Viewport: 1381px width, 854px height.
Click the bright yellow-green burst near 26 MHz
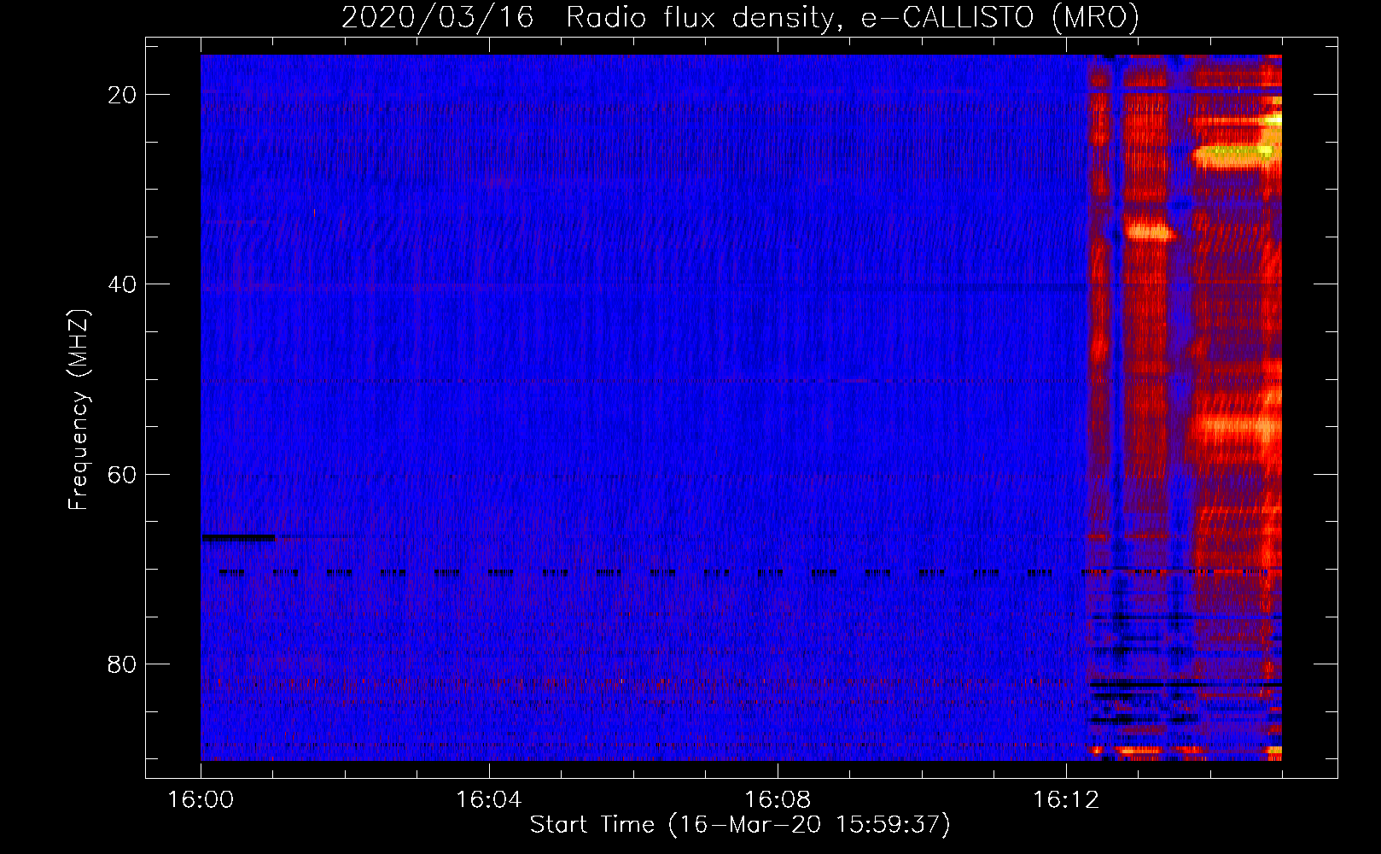coord(1236,155)
